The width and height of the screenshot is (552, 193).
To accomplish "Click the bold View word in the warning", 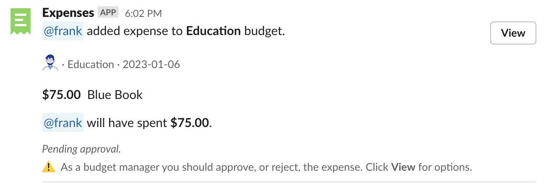I will (402, 167).
